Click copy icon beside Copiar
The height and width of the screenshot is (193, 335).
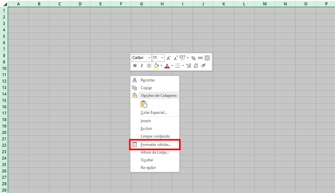pyautogui.click(x=134, y=88)
